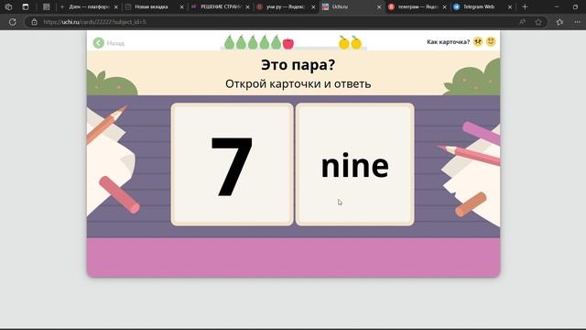Close the Telegram Web tab
The height and width of the screenshot is (330, 586).
point(510,7)
